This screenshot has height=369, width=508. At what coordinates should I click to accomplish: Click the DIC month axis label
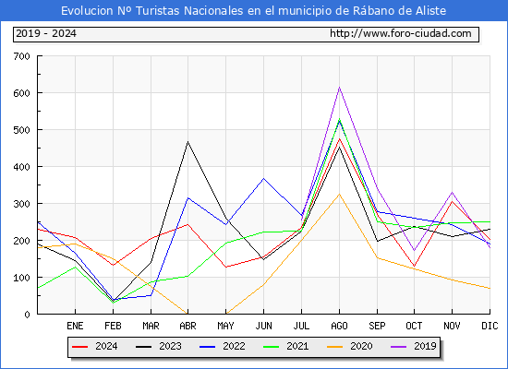click(490, 326)
